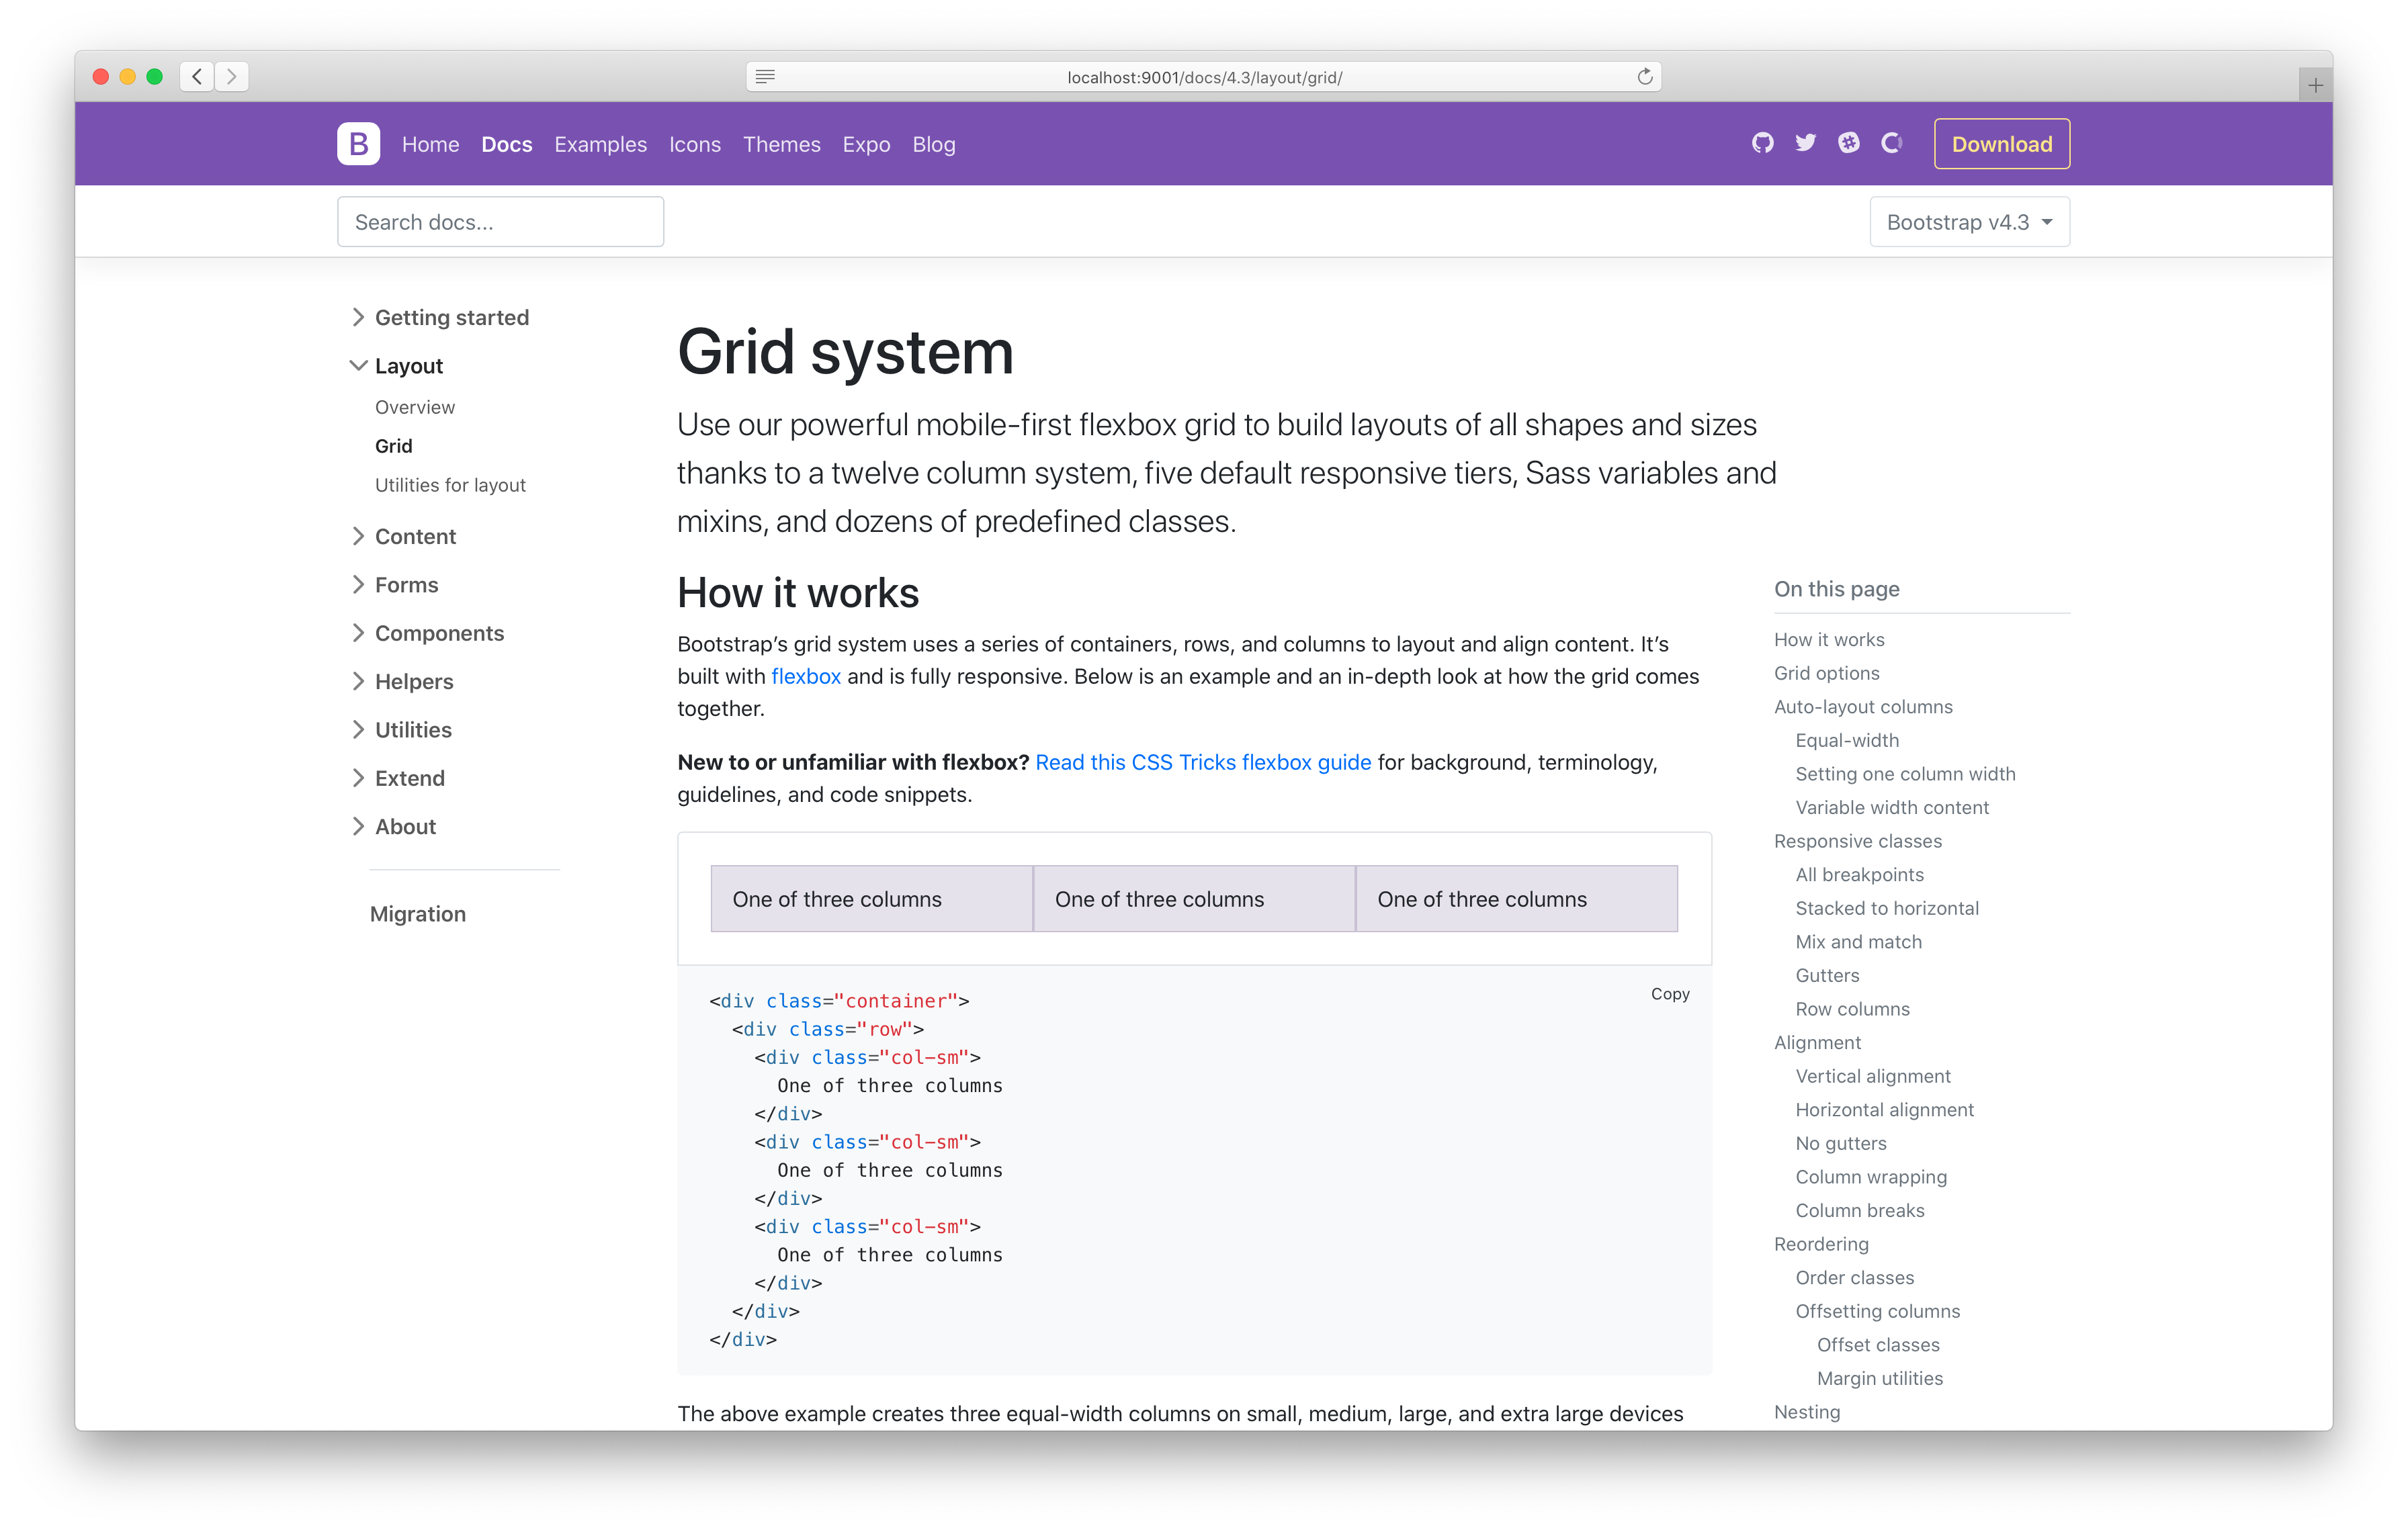Click the Safari reader view icon

(765, 77)
